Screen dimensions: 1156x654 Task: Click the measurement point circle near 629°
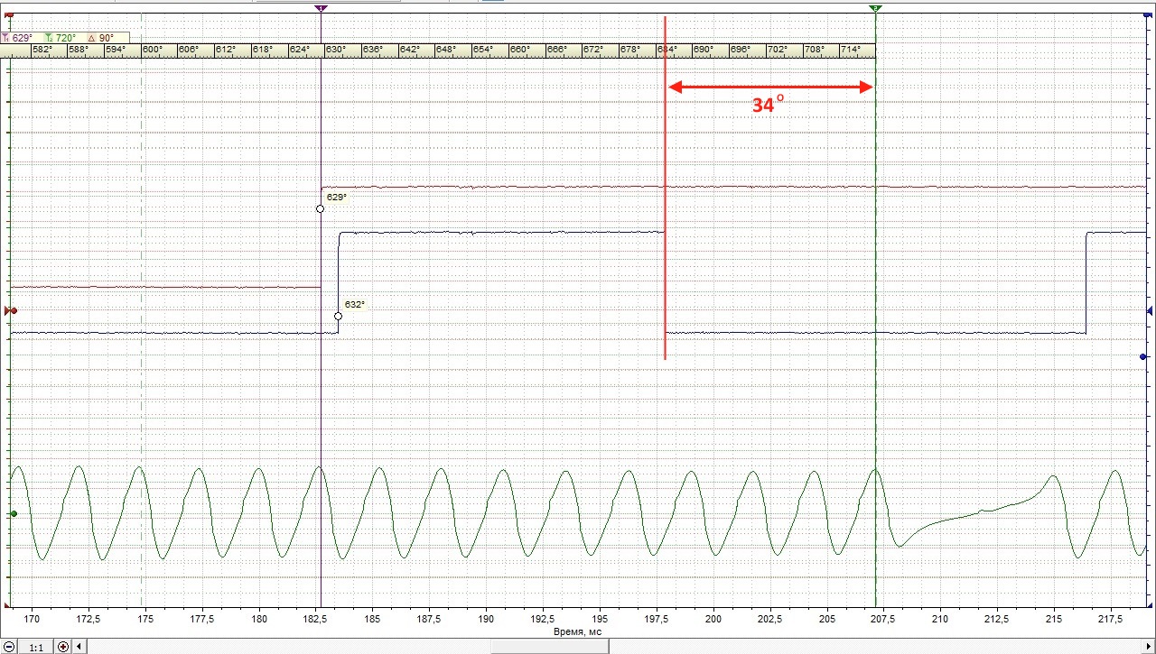(320, 208)
